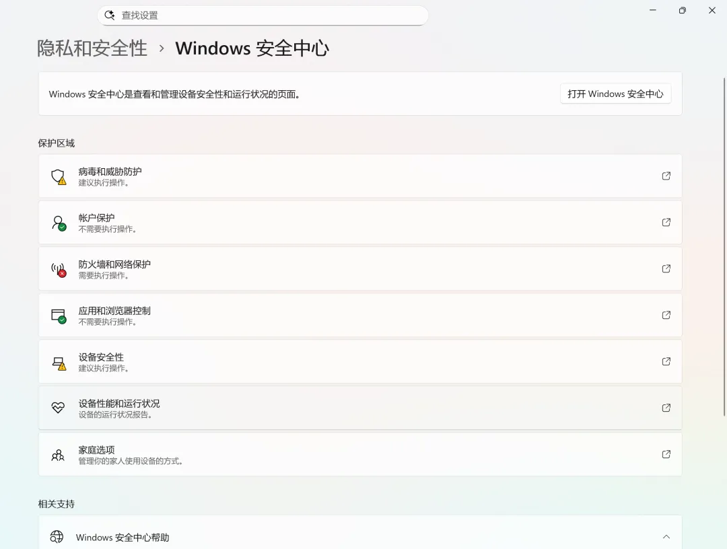The height and width of the screenshot is (549, 727).
Task: Click the app and browser control window icon
Action: (x=59, y=316)
